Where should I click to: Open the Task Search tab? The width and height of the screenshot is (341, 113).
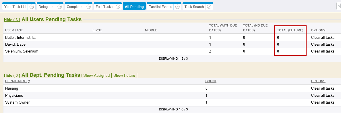194,7
